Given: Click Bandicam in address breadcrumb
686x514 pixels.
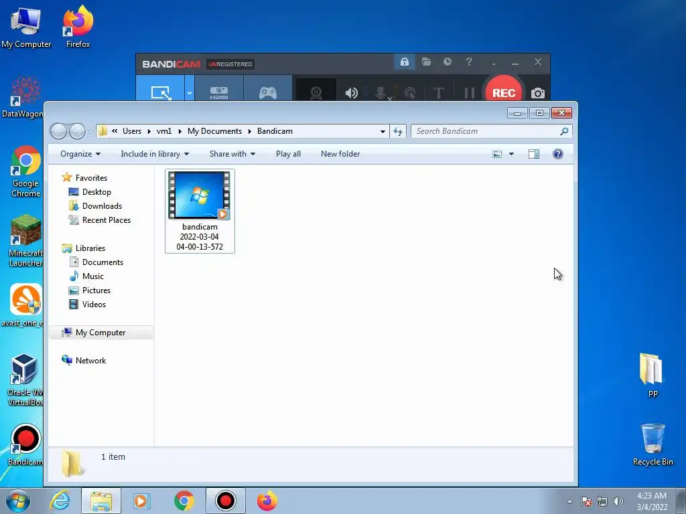Looking at the screenshot, I should coord(275,131).
